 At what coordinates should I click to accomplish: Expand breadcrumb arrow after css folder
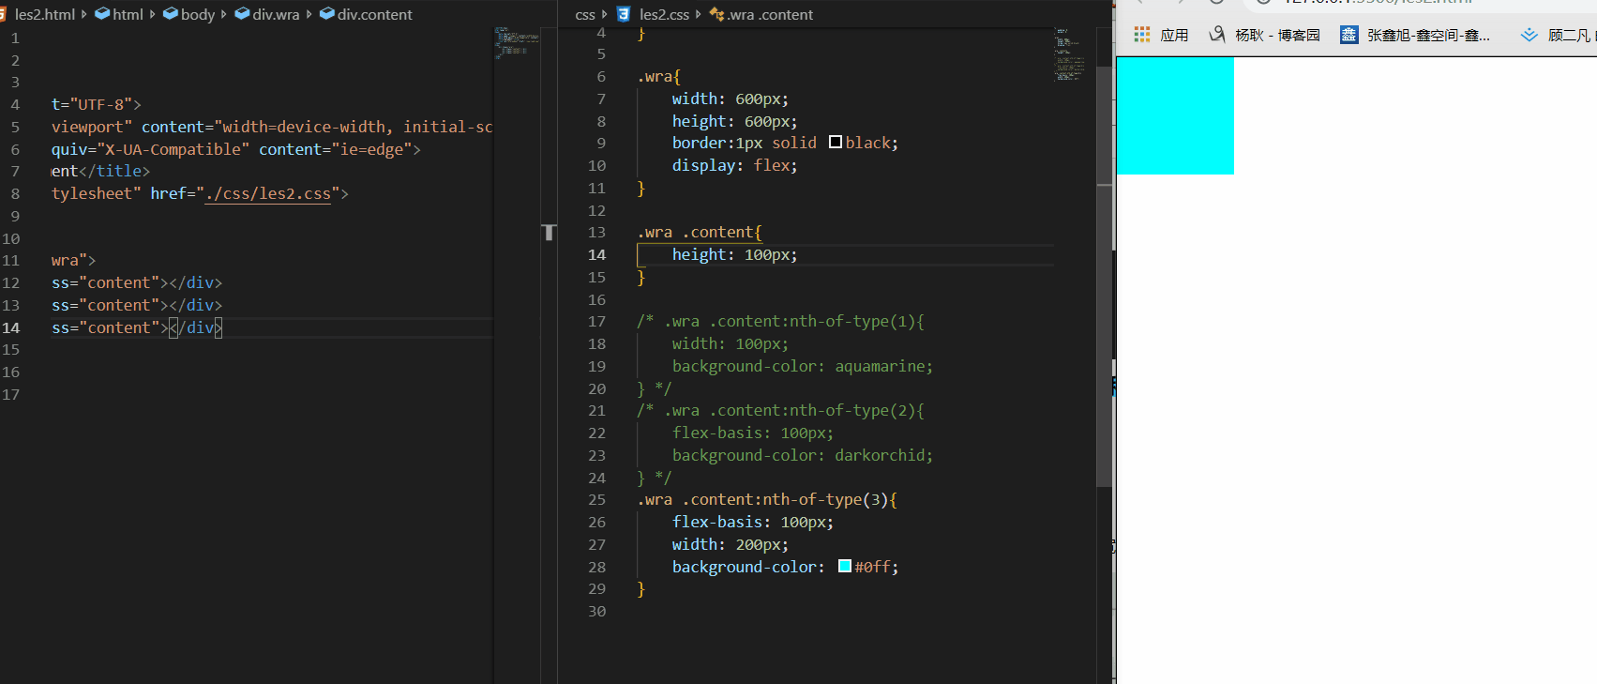(x=605, y=14)
